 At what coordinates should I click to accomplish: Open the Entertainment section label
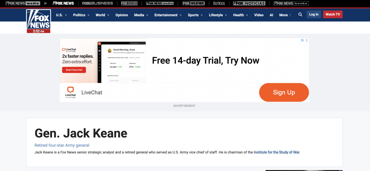pyautogui.click(x=166, y=15)
